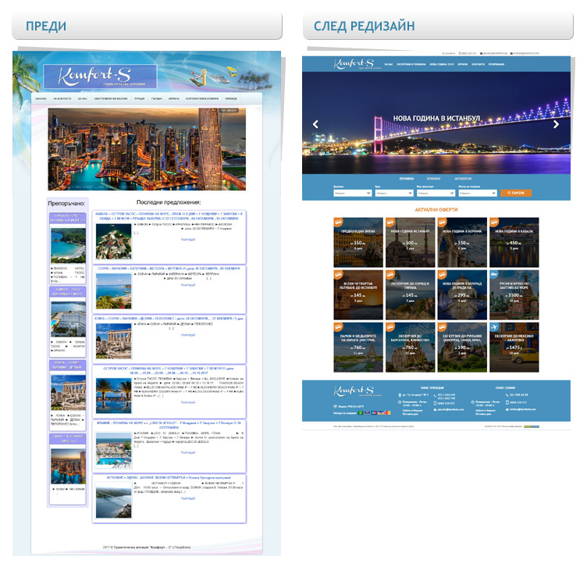
Task: Click the bus badge on the 190 лв. Romania offer
Action: coord(443,327)
